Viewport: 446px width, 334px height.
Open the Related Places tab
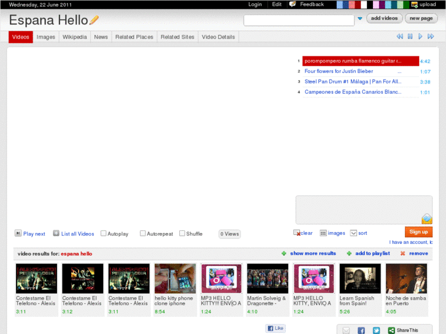tap(134, 37)
